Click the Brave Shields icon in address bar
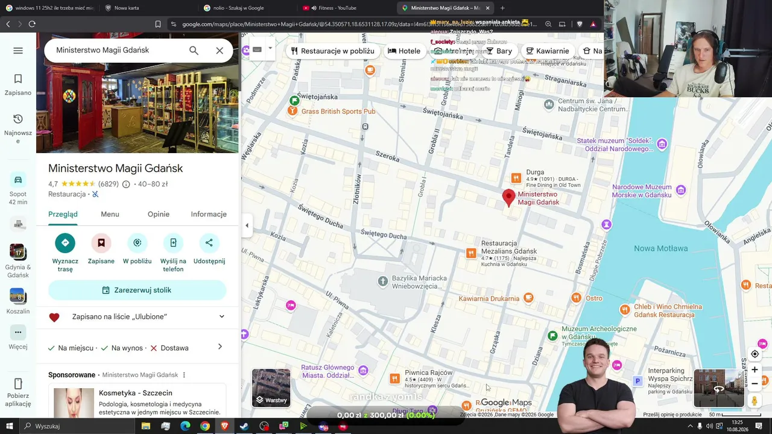The width and height of the screenshot is (772, 434). coord(580,24)
